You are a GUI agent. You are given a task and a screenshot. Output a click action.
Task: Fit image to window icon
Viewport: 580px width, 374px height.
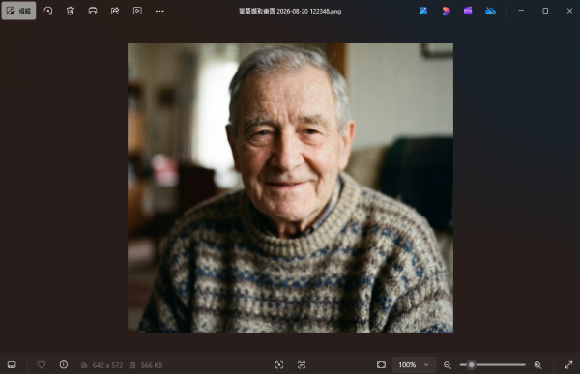coord(381,365)
